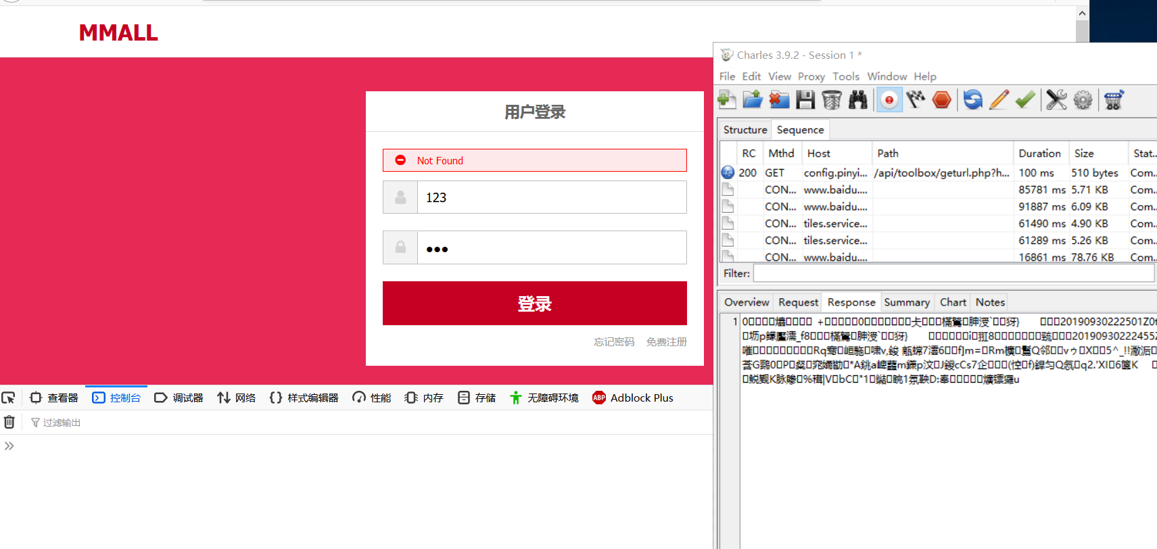1157x549 pixels.
Task: Click New Session icon in Charles toolbar
Action: [x=727, y=100]
